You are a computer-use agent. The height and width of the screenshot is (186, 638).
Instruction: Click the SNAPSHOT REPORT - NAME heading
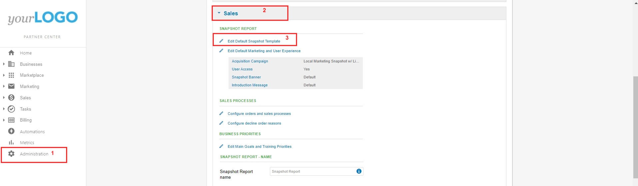pyautogui.click(x=246, y=157)
